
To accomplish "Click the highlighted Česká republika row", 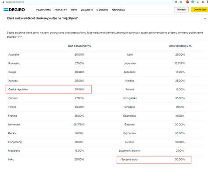I will pyautogui.click(x=49, y=89).
